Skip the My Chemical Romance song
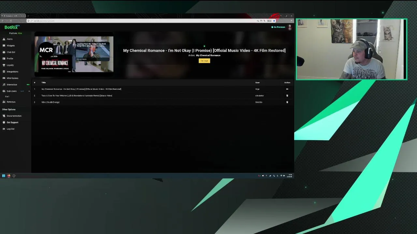This screenshot has width=417, height=234. [287, 89]
